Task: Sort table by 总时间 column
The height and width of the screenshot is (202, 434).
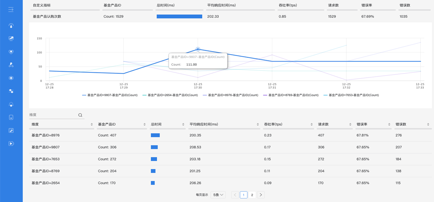Action: click(x=183, y=125)
